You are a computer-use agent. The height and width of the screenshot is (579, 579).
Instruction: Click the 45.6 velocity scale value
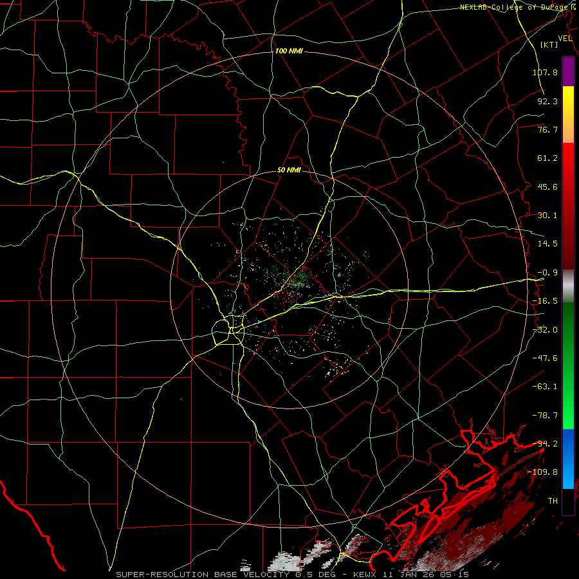547,187
